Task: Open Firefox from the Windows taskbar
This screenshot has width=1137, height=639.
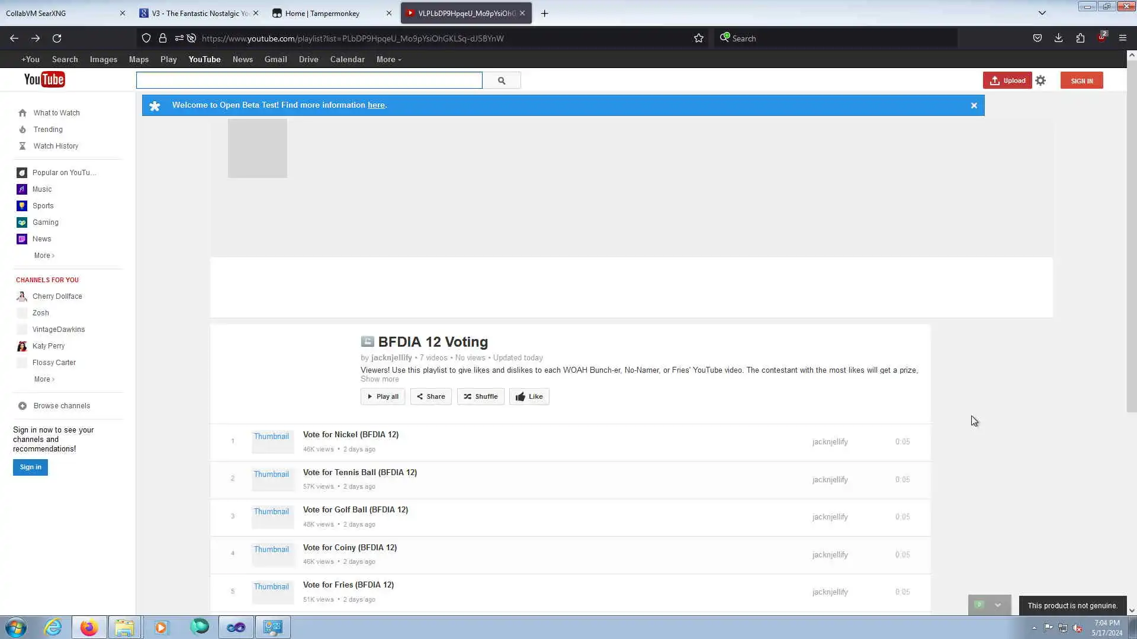Action: [x=89, y=627]
